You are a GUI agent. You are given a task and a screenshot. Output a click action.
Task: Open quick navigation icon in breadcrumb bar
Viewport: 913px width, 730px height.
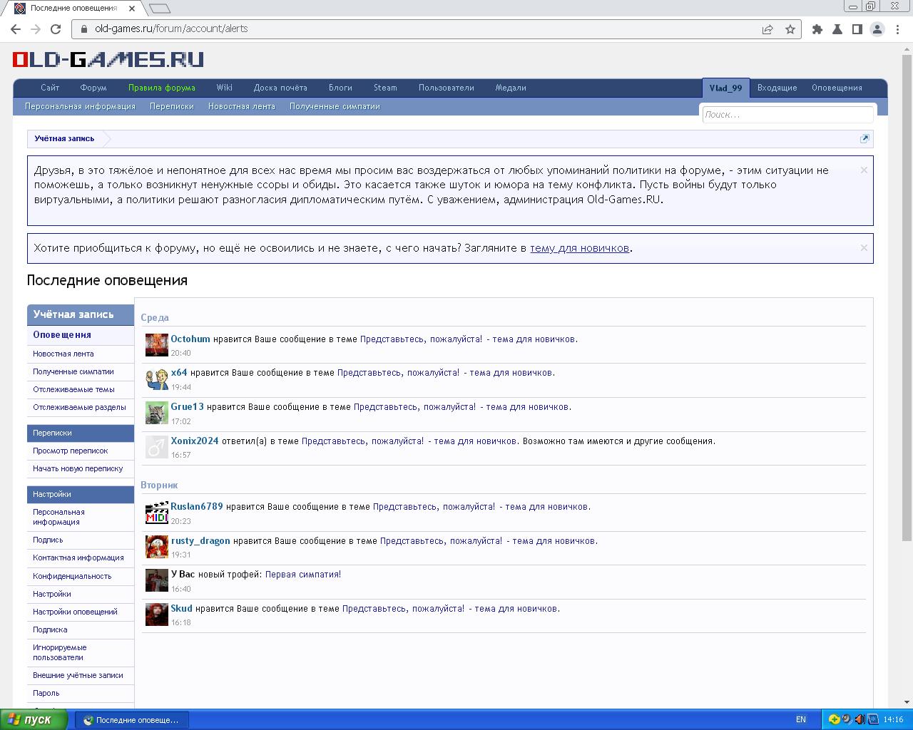864,138
